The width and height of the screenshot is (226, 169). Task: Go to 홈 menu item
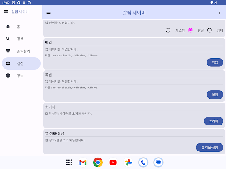coord(21,26)
